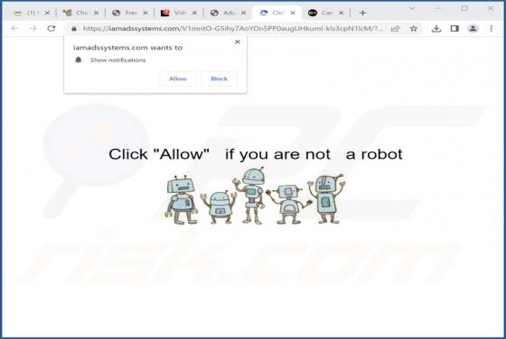Close the Vid tab
506x339 pixels.
194,13
